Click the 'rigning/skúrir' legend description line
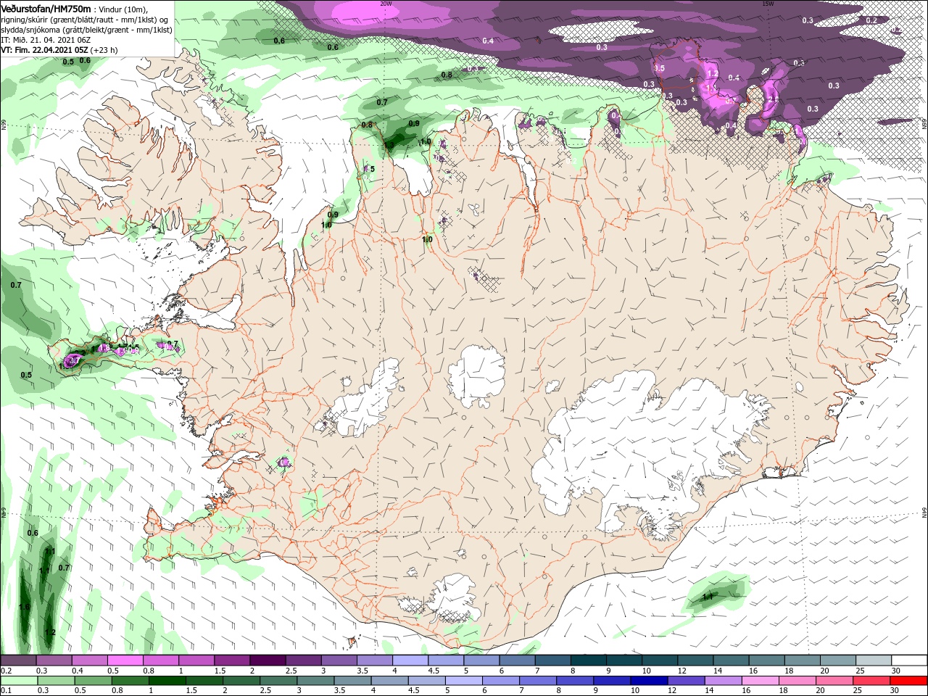The height and width of the screenshot is (696, 928). click(x=84, y=20)
